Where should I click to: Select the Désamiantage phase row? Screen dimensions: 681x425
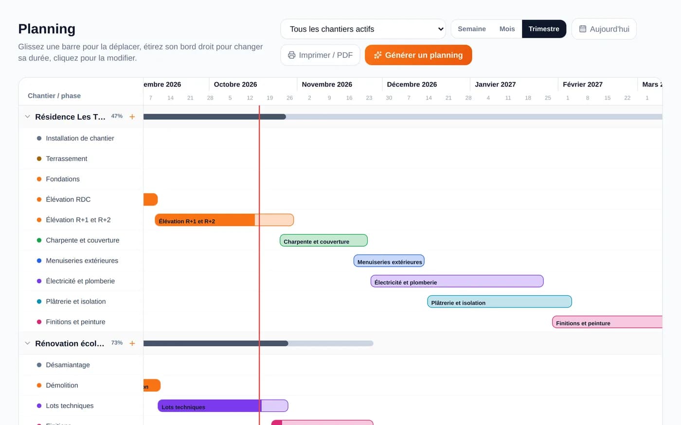click(81, 365)
